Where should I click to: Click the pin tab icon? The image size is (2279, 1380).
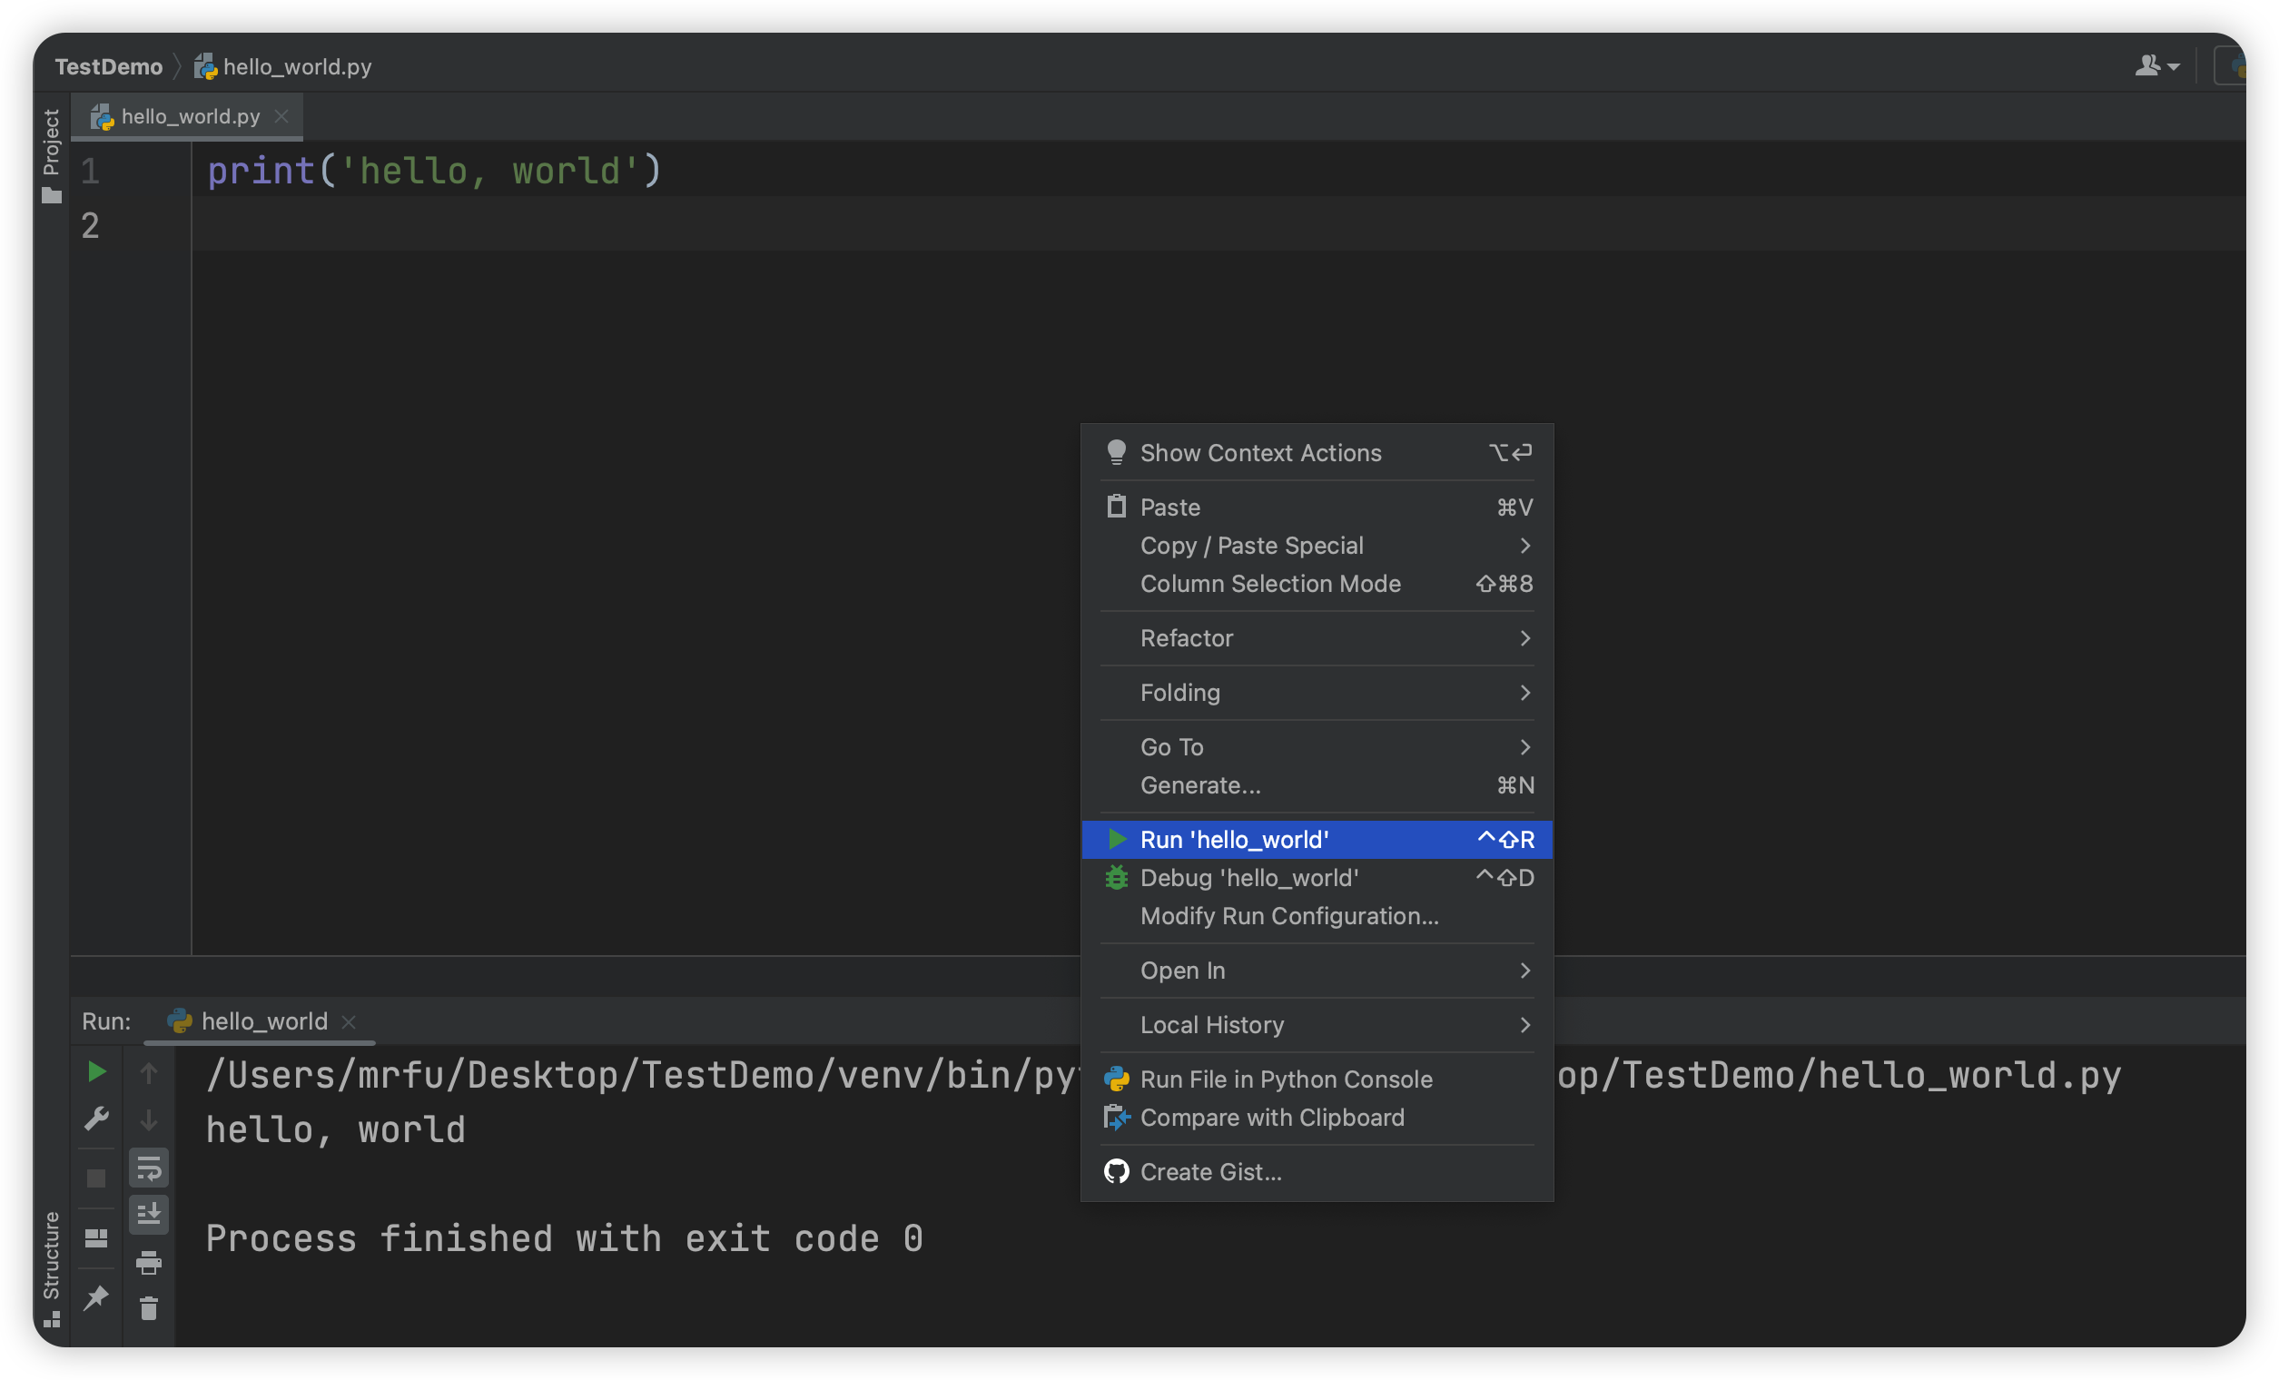(96, 1297)
